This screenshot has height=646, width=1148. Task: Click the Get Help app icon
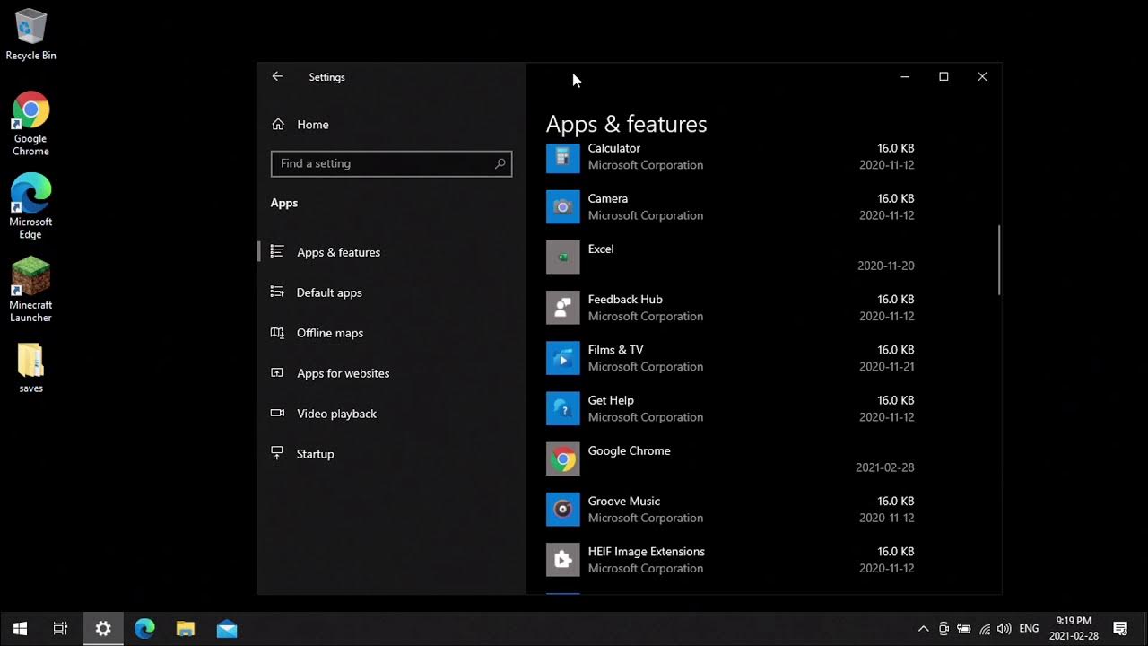click(x=562, y=408)
